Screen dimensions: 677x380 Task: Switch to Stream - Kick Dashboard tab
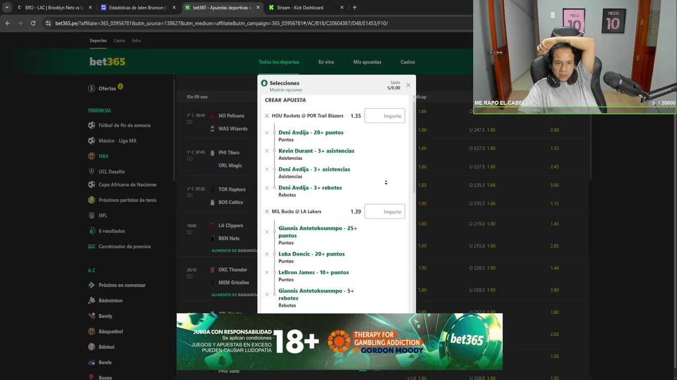[x=306, y=7]
